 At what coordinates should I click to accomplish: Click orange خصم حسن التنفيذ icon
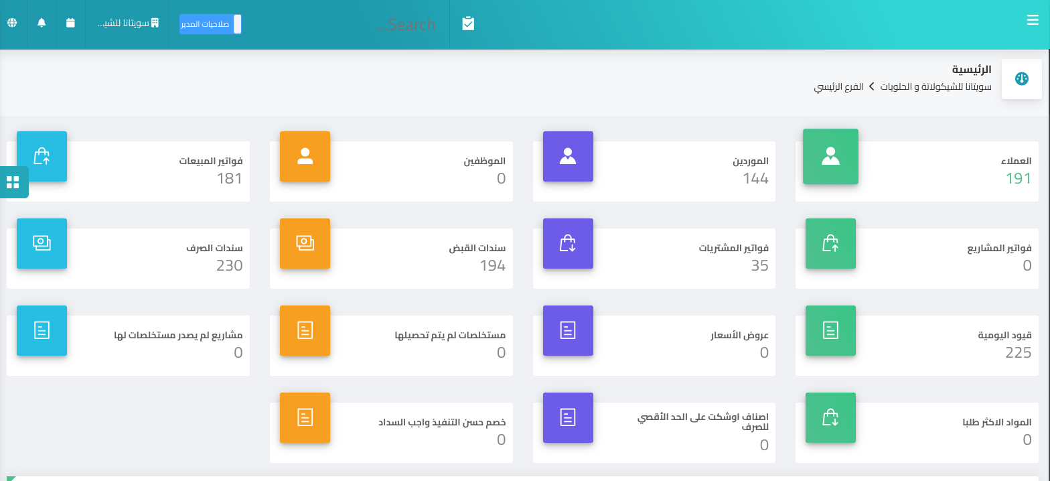(x=305, y=417)
